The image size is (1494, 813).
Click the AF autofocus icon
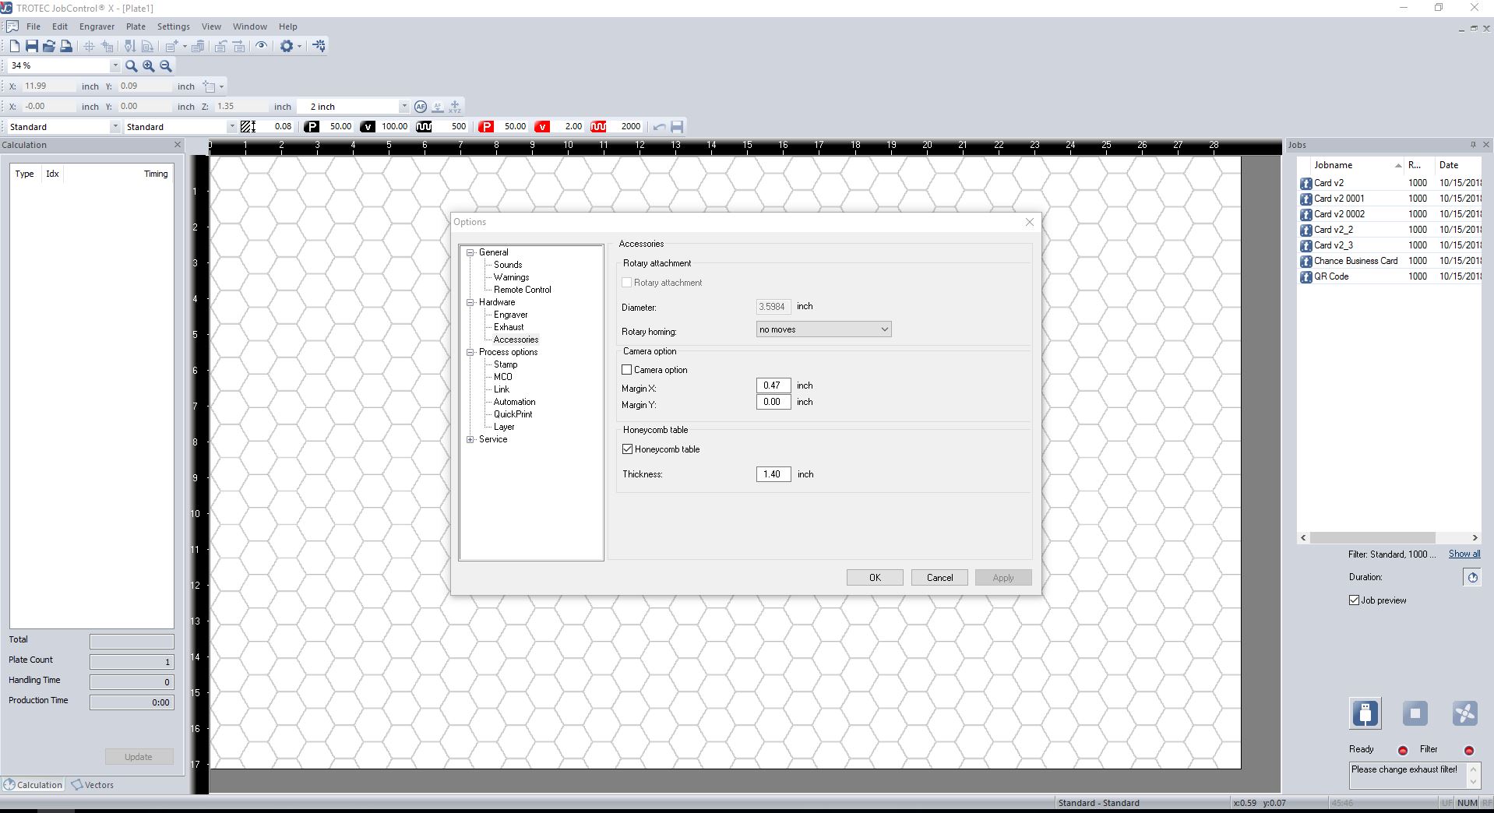coord(421,107)
